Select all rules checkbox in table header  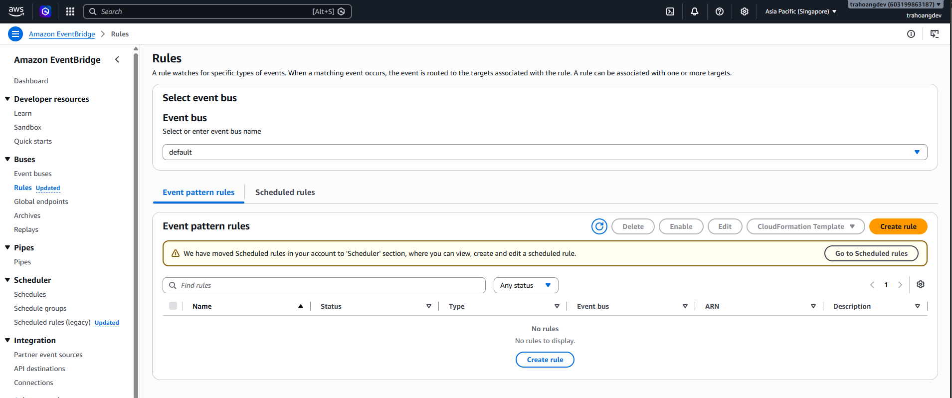(173, 306)
